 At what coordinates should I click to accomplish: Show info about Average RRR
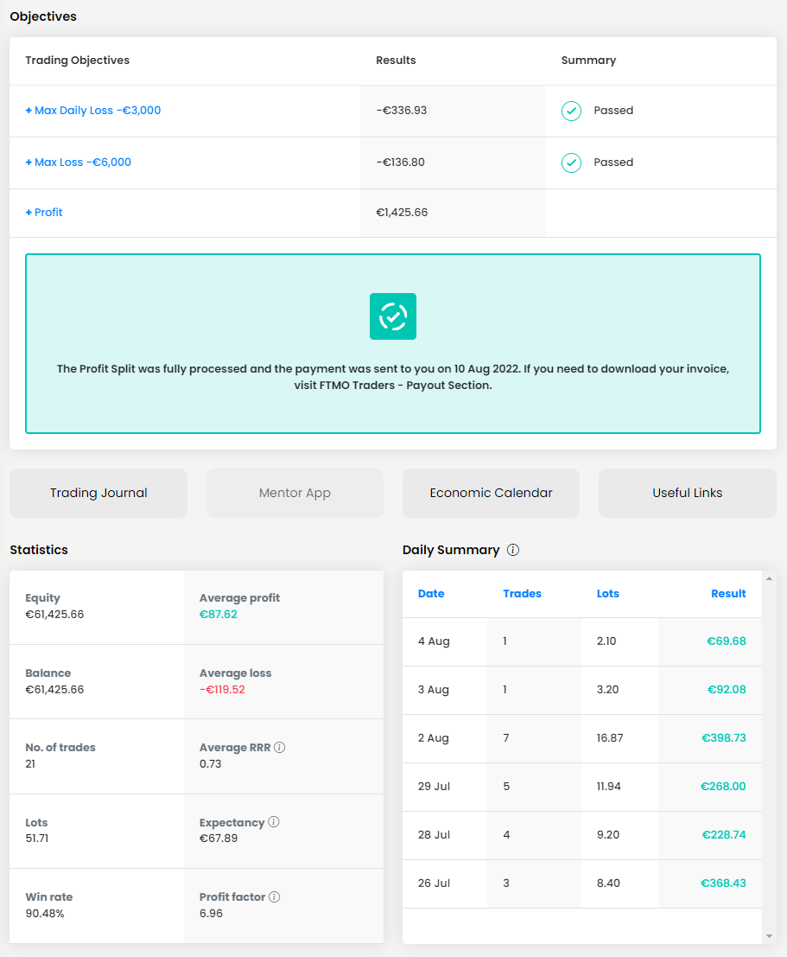click(279, 747)
